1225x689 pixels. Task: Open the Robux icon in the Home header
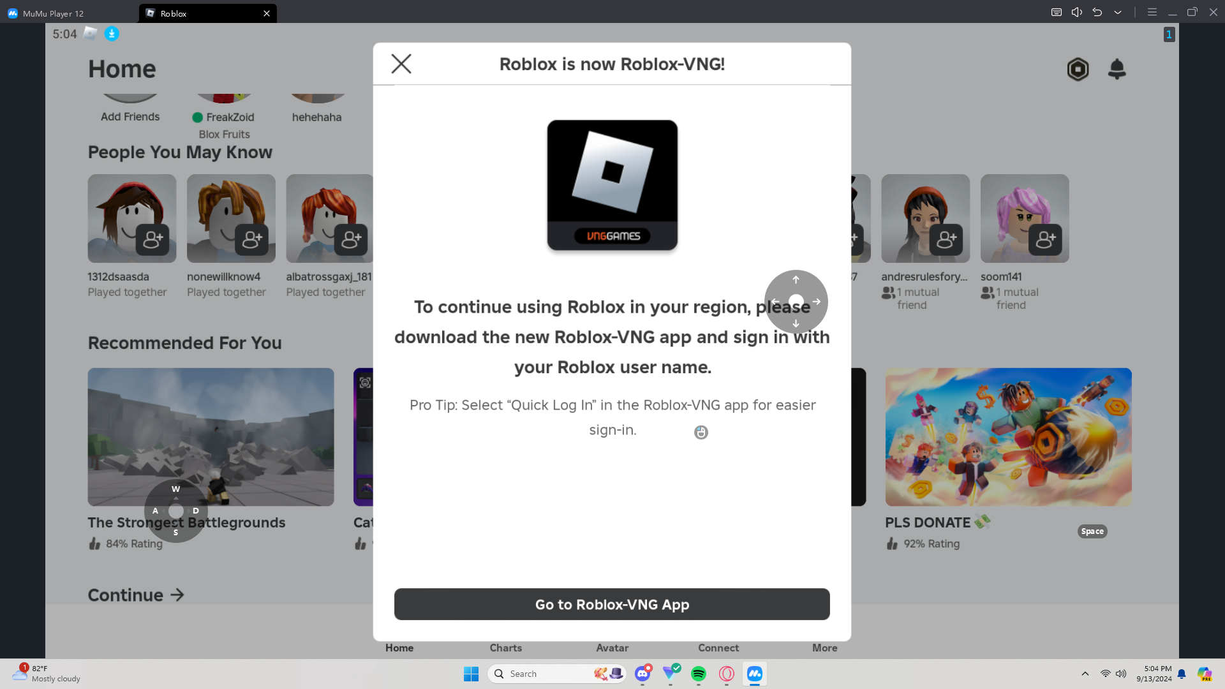1078,69
